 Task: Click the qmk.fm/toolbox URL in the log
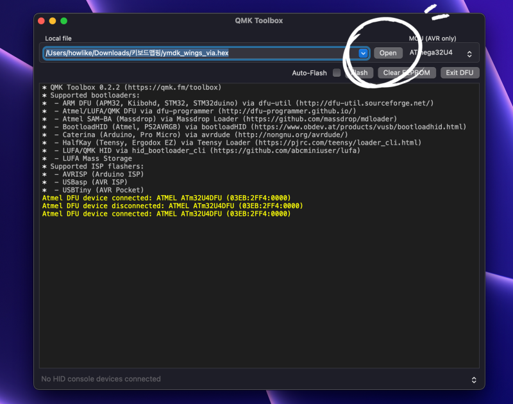tap(172, 88)
